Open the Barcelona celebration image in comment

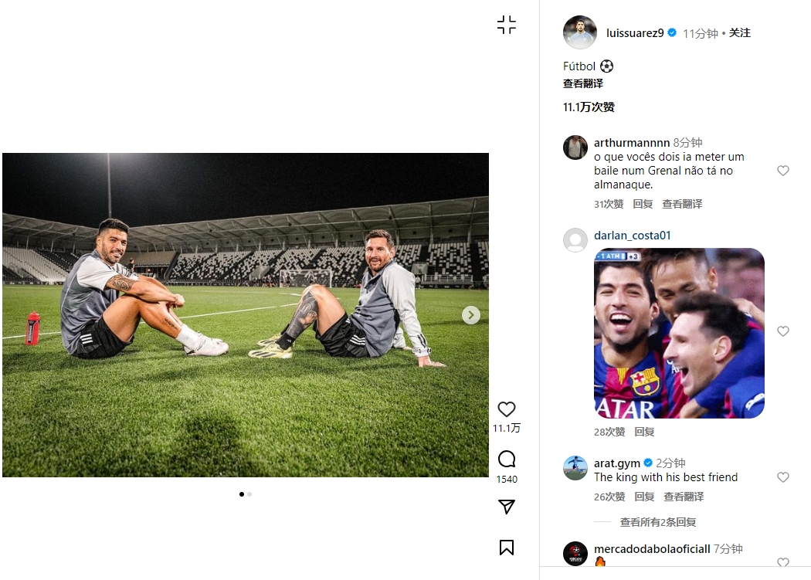tap(679, 333)
